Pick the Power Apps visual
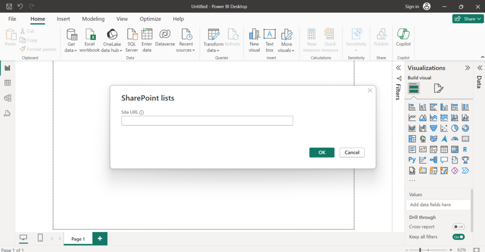485x252 pixels. [x=455, y=171]
